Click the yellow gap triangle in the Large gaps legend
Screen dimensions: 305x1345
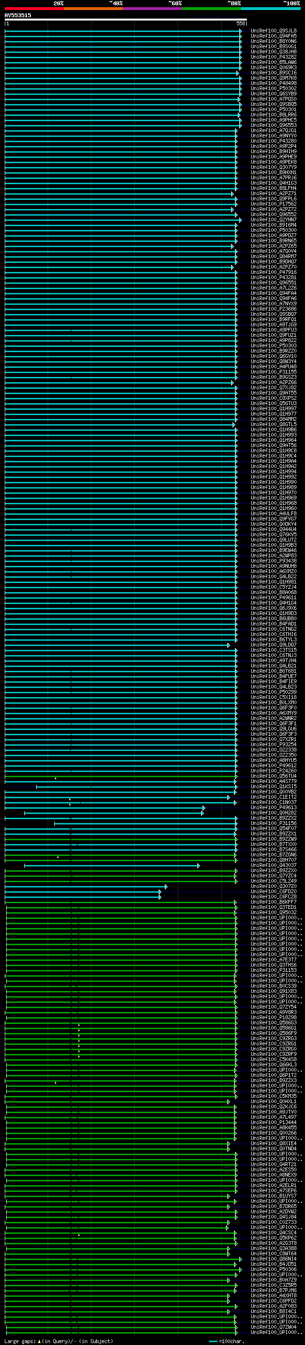point(39,1341)
